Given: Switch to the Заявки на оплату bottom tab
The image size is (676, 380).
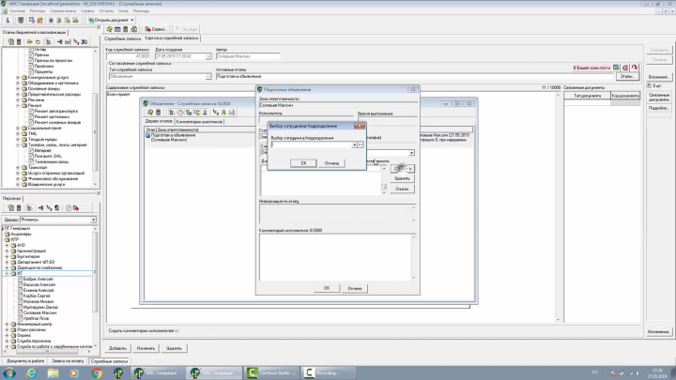Looking at the screenshot, I should pos(68,361).
